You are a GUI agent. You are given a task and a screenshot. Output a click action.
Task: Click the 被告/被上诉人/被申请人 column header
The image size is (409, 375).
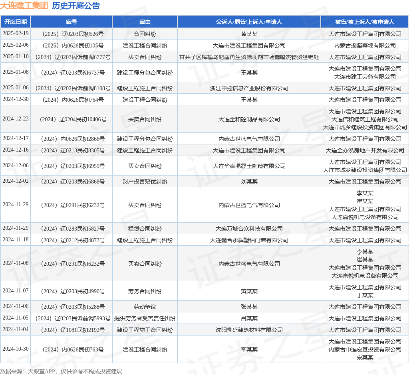pos(365,22)
